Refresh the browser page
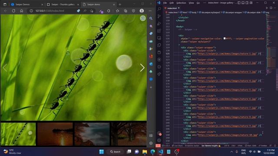This screenshot has width=278, height=156. (13, 11)
